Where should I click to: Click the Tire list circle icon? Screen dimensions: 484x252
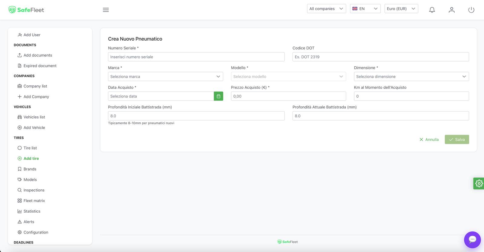click(x=20, y=148)
